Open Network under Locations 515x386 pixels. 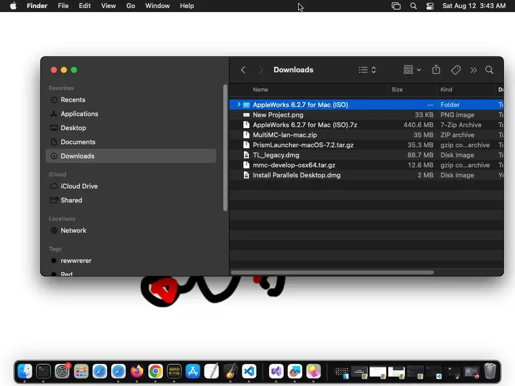pos(131,230)
